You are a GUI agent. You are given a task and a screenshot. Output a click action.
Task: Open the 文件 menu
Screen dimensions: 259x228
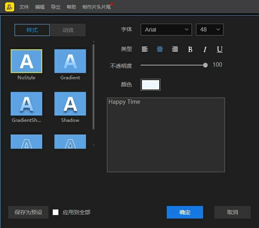pos(24,7)
